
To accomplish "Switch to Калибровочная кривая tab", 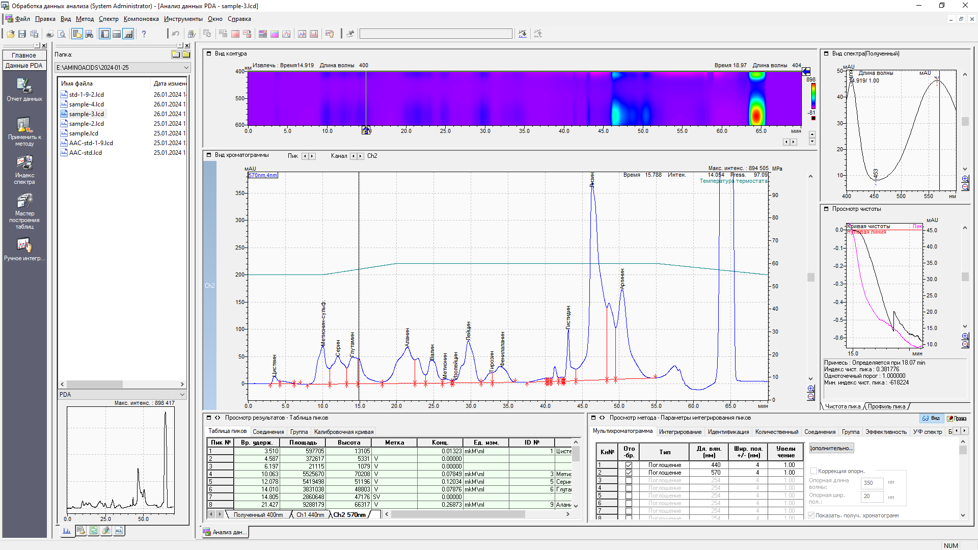I will tap(343, 432).
